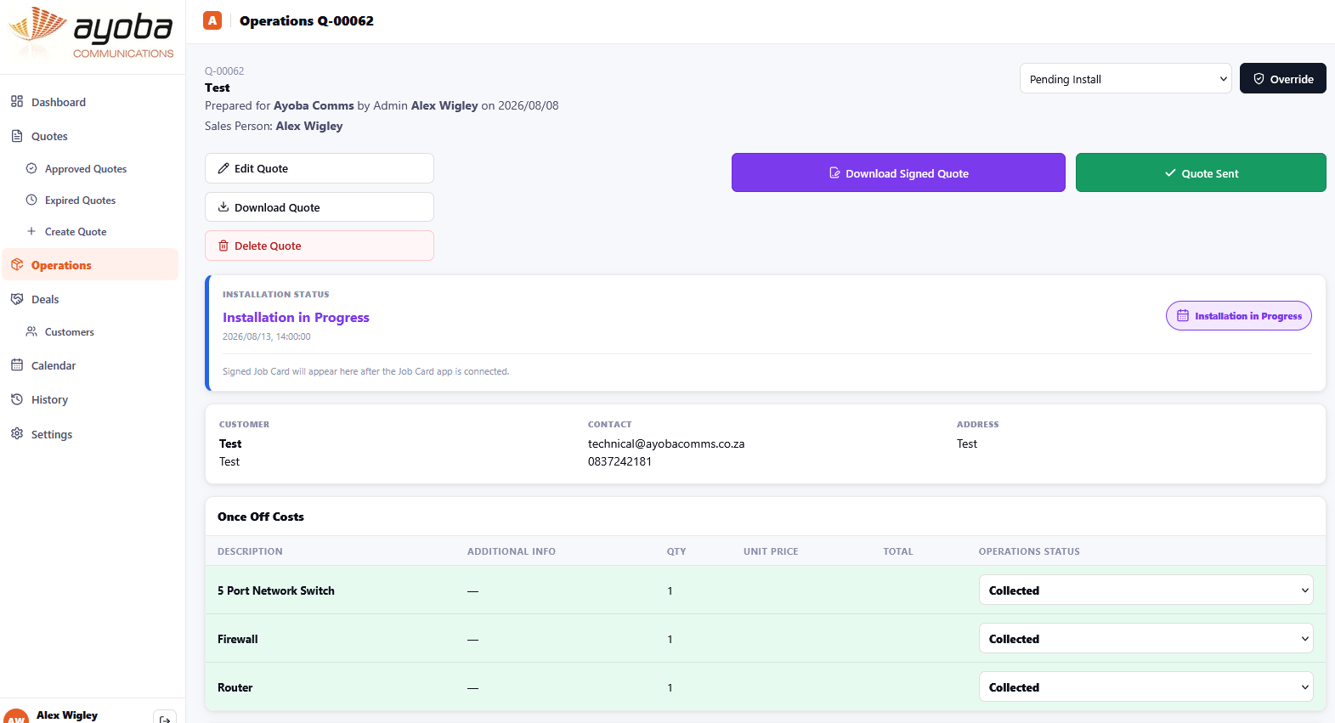Click the trash icon on Delete Quote

coord(223,246)
